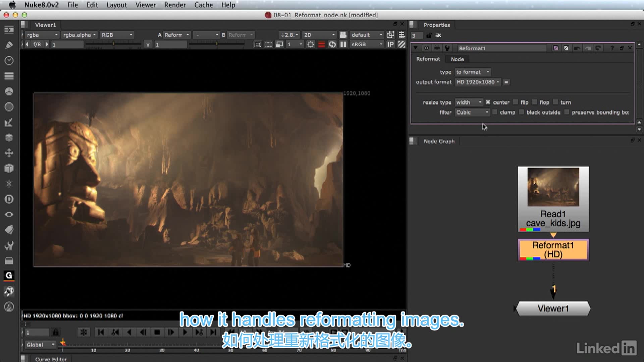Switch to the Node tab

click(457, 59)
